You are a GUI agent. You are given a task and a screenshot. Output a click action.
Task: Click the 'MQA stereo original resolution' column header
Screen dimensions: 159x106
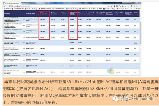coord(74,13)
